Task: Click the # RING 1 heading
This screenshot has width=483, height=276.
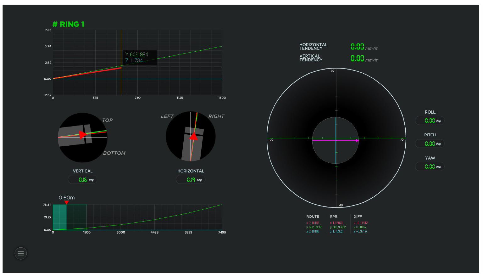Action: (68, 24)
